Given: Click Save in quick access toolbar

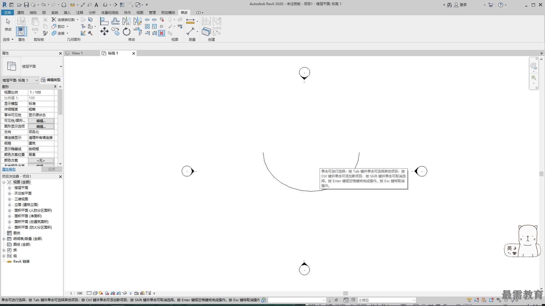Looking at the screenshot, I should [x=26, y=5].
